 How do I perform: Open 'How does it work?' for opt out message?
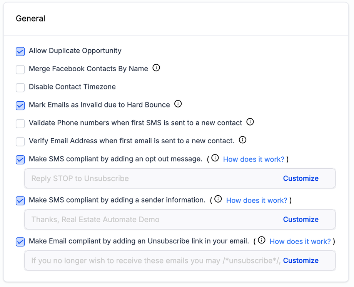click(x=254, y=159)
